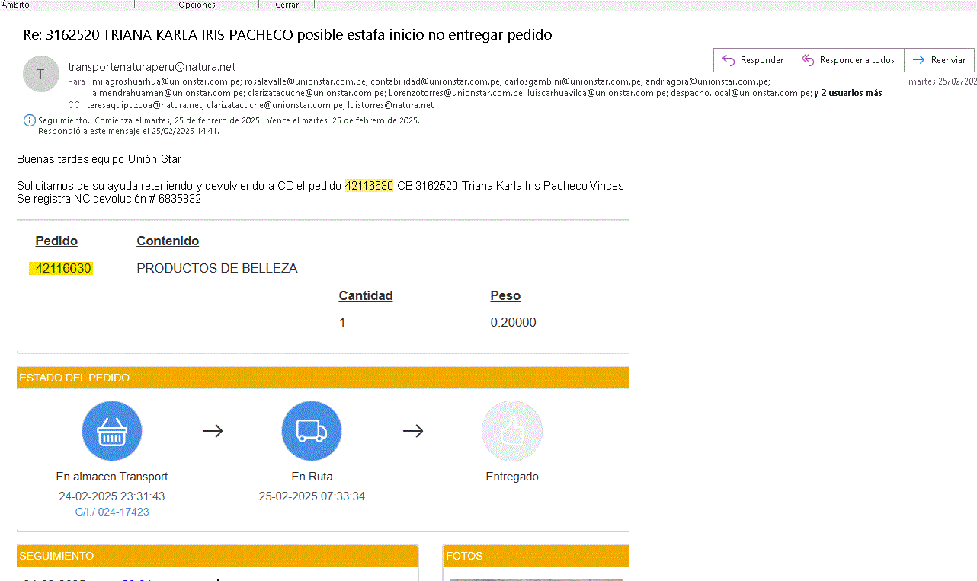
Task: Click the highlighted order number 42116630 in table
Action: coord(63,268)
